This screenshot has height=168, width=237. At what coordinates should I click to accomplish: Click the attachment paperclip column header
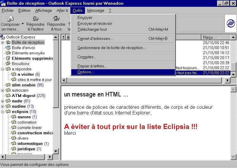[x=68, y=37]
